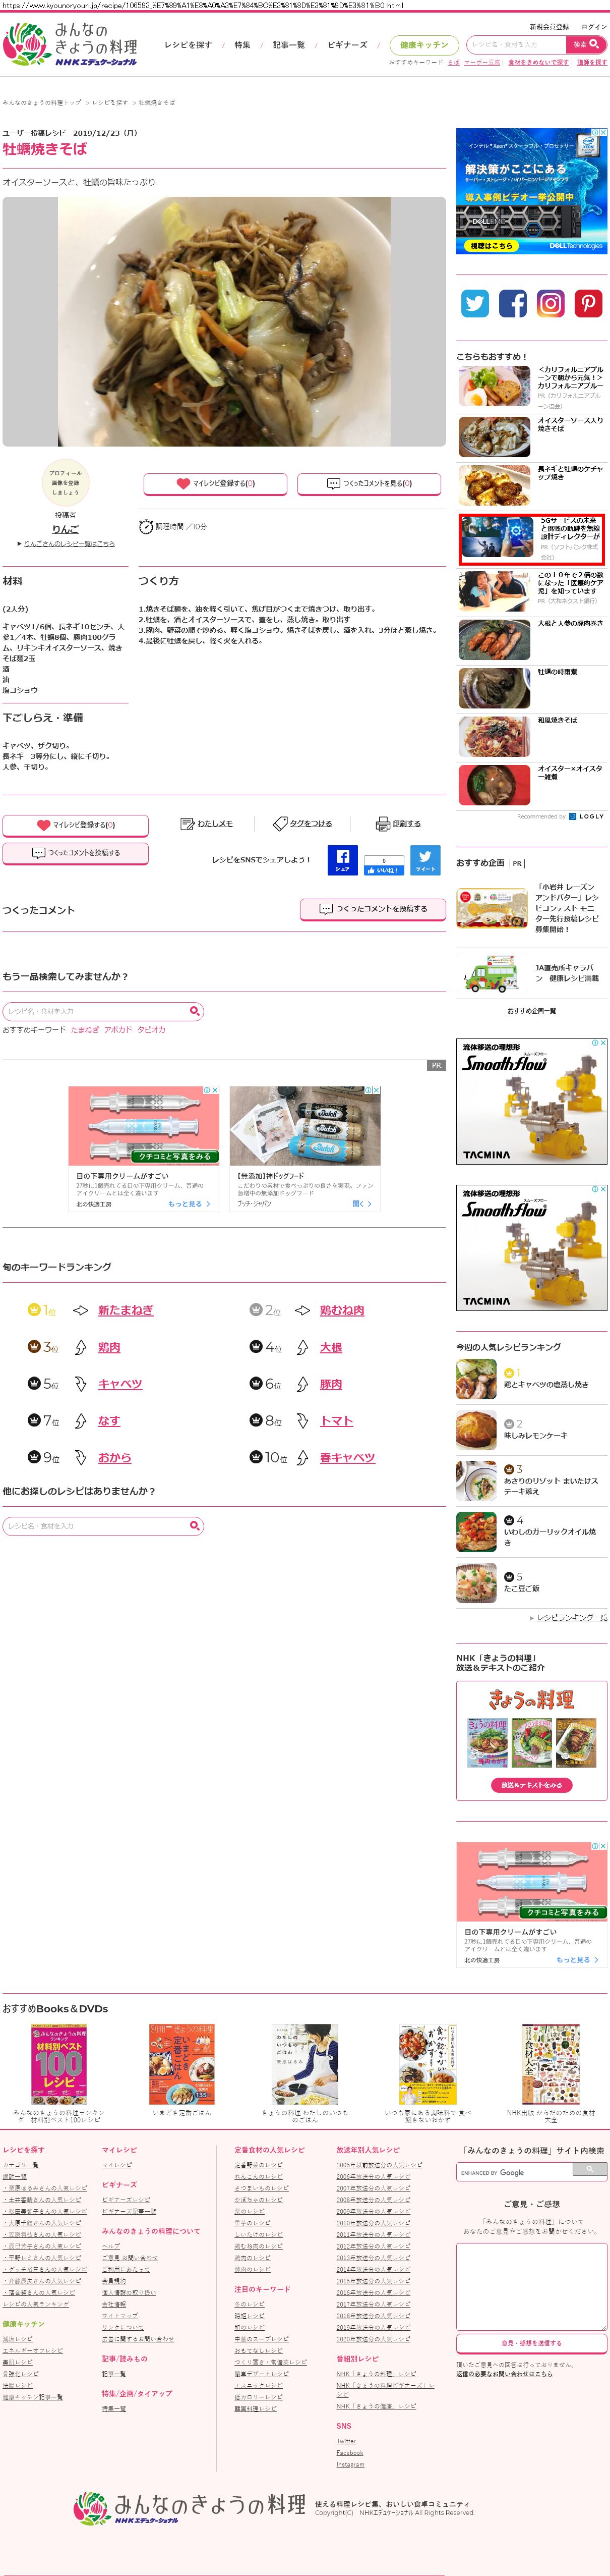The height and width of the screenshot is (2576, 610).
Task: Click 放送&テキストをみる button in きょうの料理 box
Action: click(531, 1785)
